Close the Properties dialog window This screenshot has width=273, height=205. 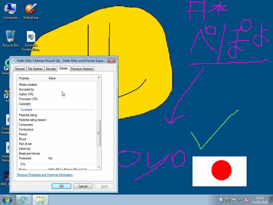pos(112,61)
